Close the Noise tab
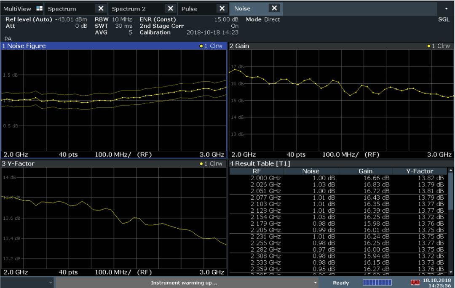455x288 pixels. [x=274, y=8]
